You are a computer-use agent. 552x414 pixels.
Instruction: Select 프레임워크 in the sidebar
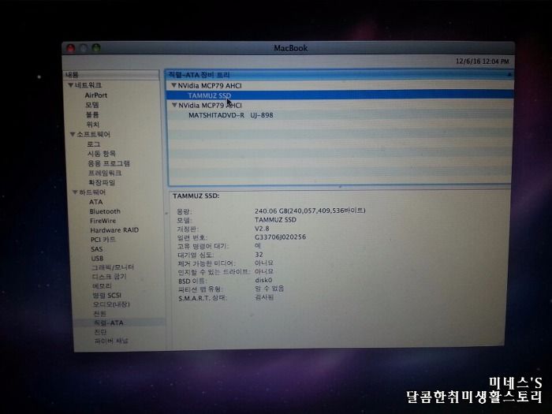pyautogui.click(x=105, y=173)
